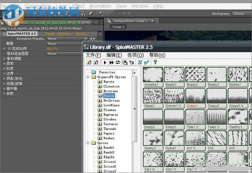Select the Amoeba1 spice thumbnail

pos(153,77)
